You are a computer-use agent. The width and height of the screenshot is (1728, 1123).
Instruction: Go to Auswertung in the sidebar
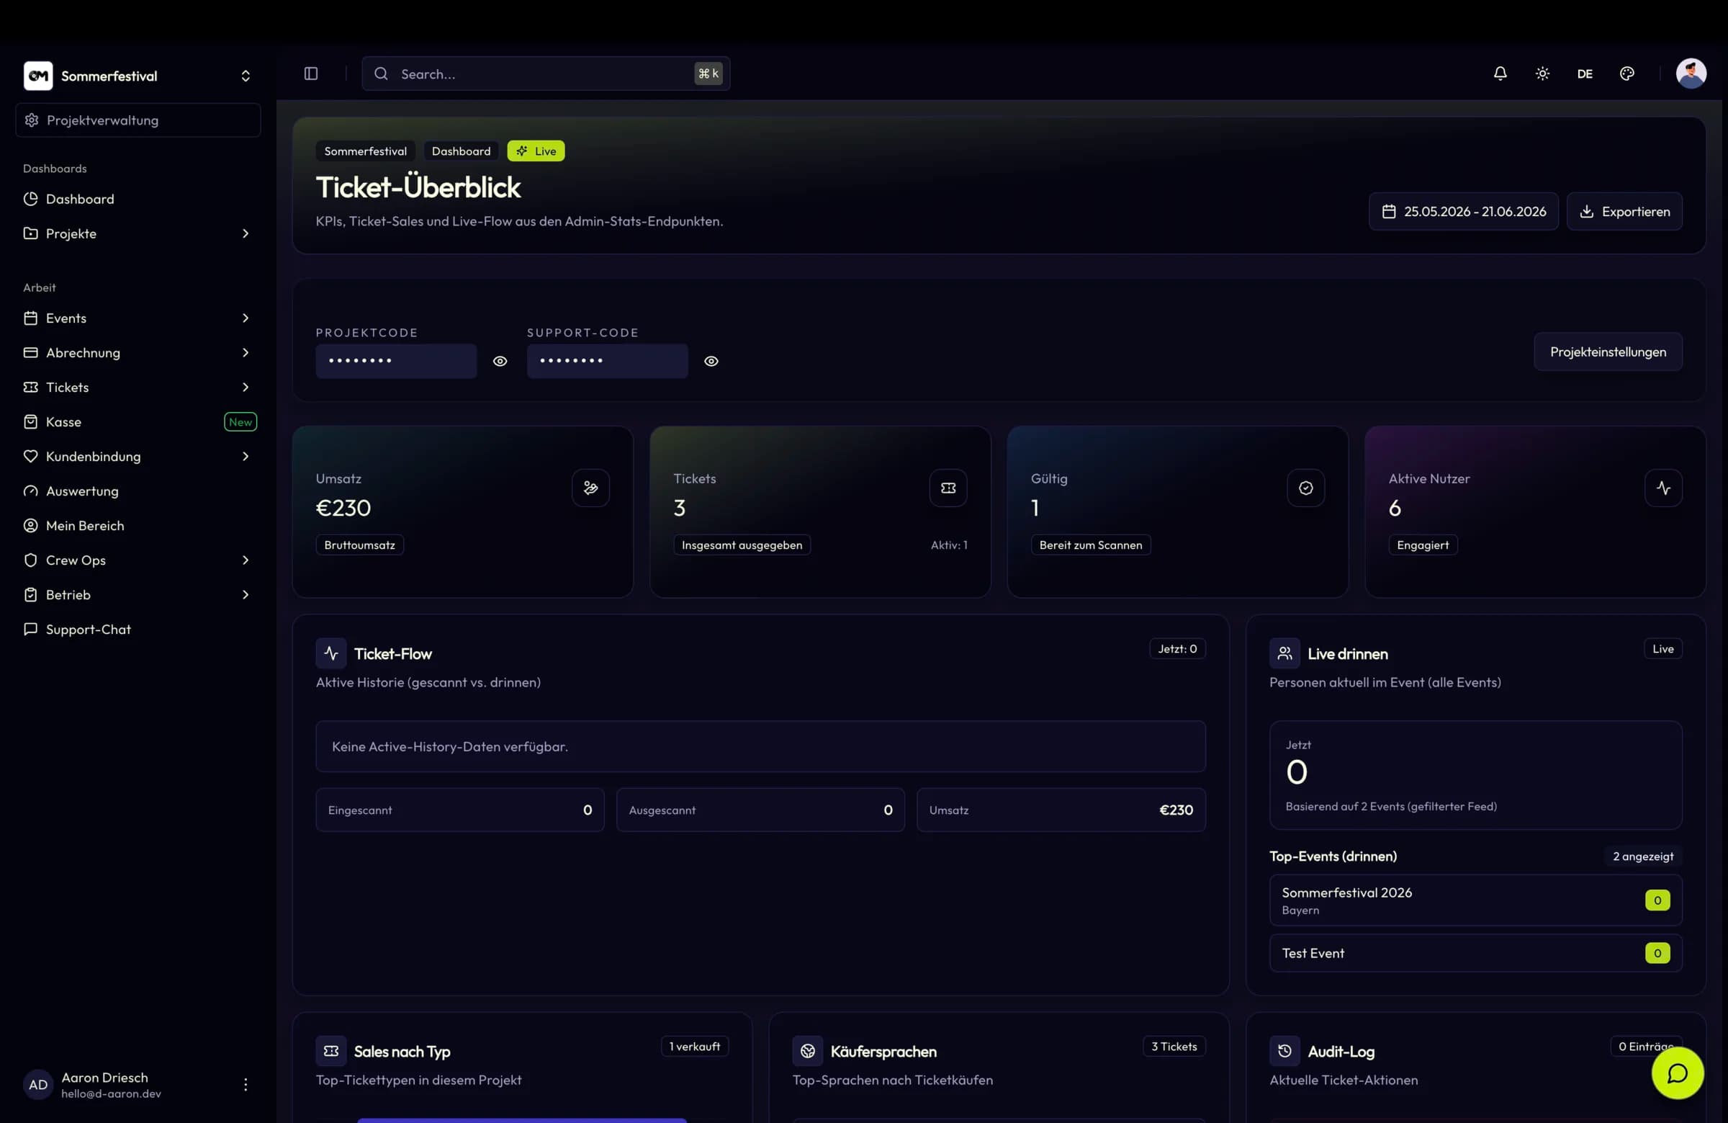(138, 491)
